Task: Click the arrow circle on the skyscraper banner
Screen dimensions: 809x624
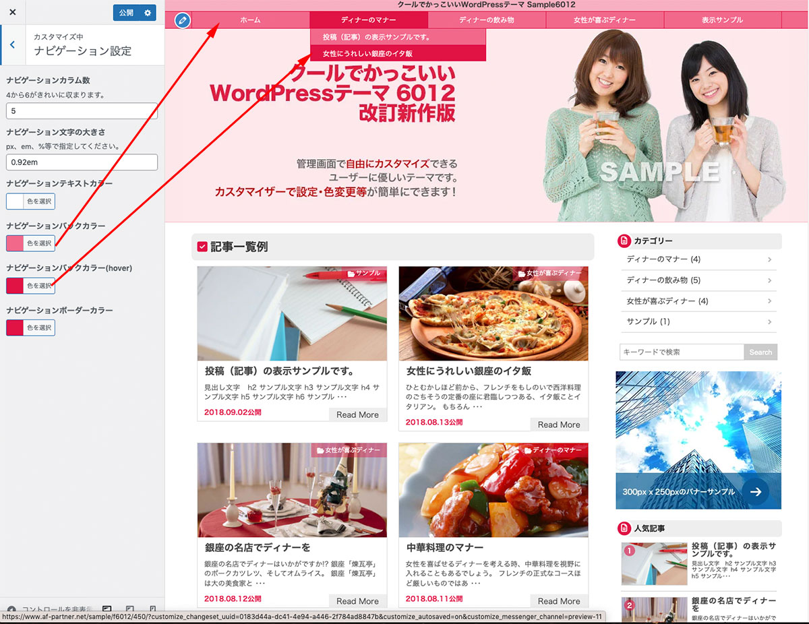Action: (756, 492)
